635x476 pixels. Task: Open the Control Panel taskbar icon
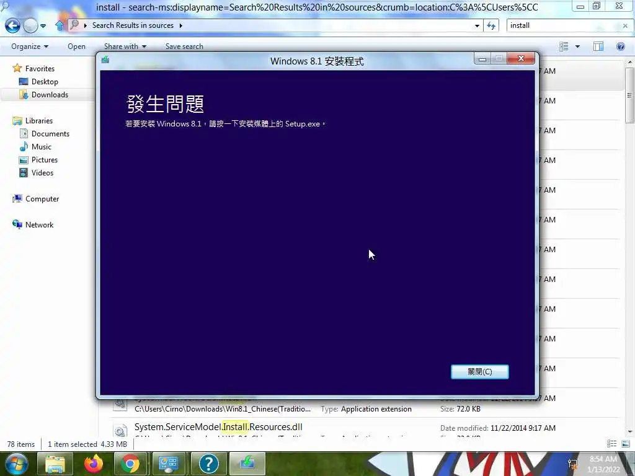(169, 464)
